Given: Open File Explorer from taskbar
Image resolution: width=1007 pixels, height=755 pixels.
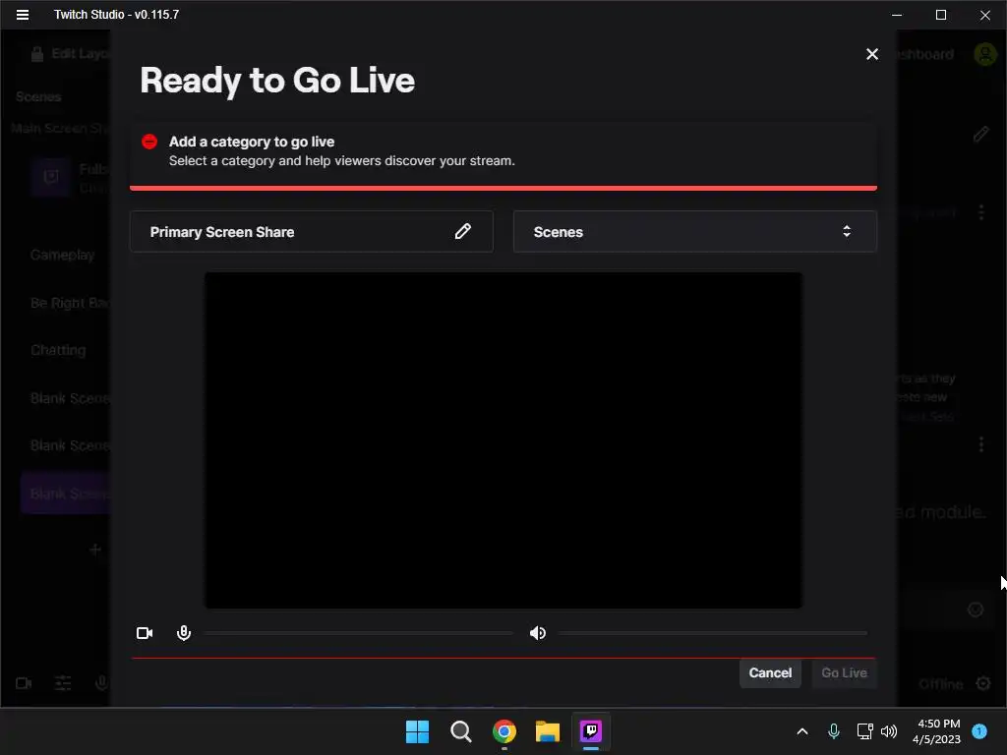Looking at the screenshot, I should (x=547, y=731).
